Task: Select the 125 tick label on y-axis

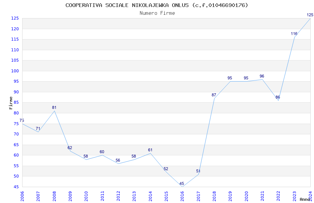Action: 15,18
